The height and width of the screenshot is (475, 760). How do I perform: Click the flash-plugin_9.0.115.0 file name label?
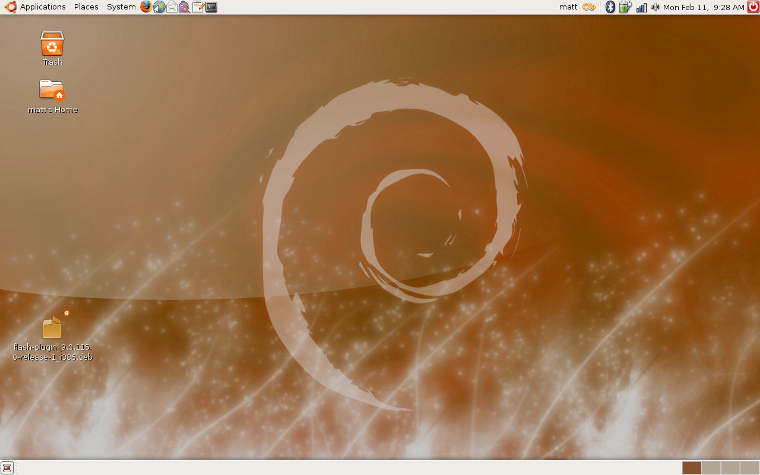52,352
